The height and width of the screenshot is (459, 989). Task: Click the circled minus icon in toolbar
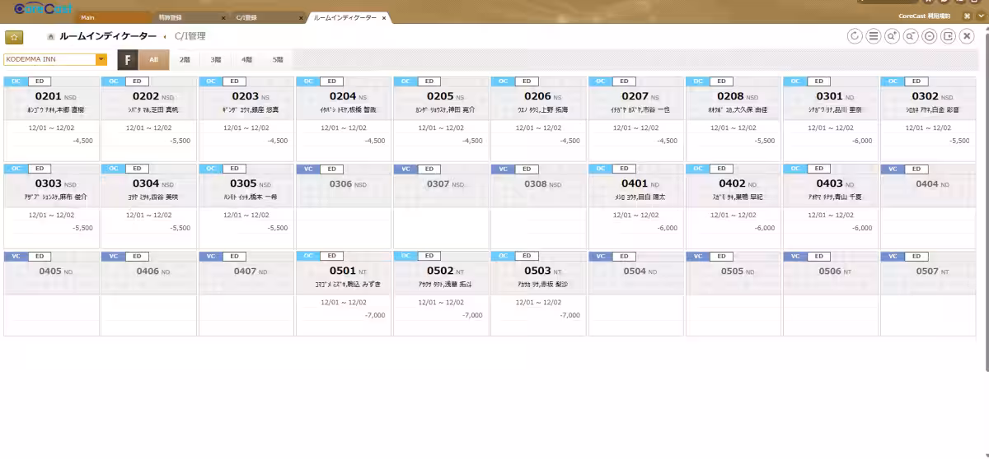click(x=929, y=36)
